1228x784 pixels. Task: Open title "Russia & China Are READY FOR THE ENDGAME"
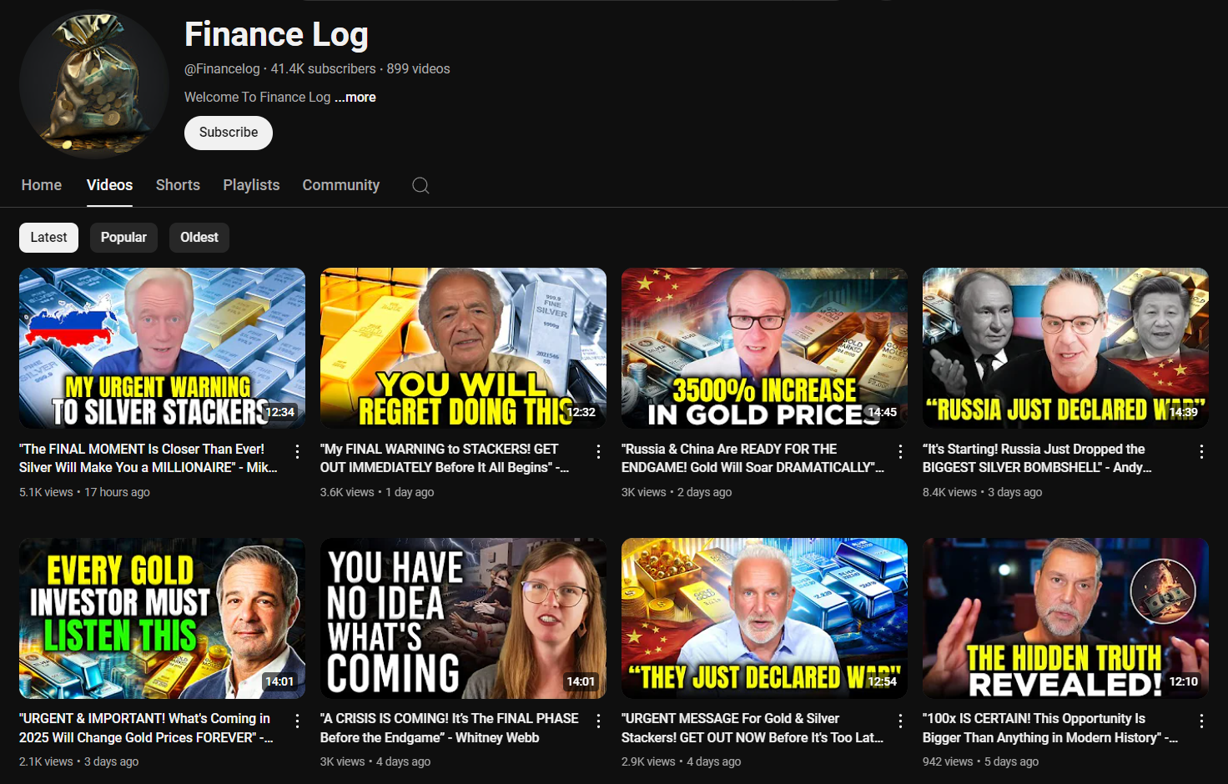(752, 458)
